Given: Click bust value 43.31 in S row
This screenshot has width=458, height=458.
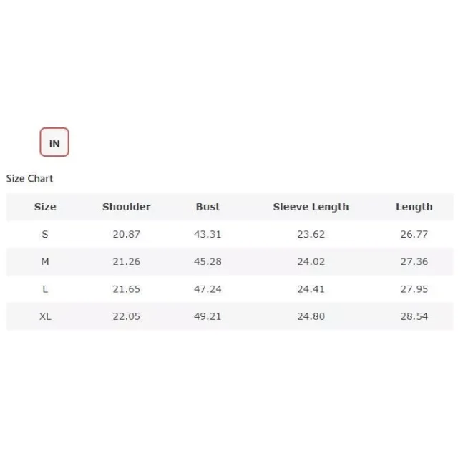Looking at the screenshot, I should click(x=208, y=234).
